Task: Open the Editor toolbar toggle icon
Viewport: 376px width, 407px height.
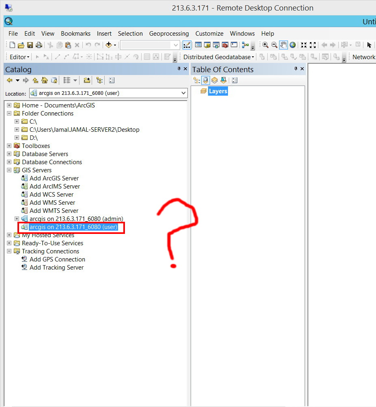Action: click(x=187, y=45)
